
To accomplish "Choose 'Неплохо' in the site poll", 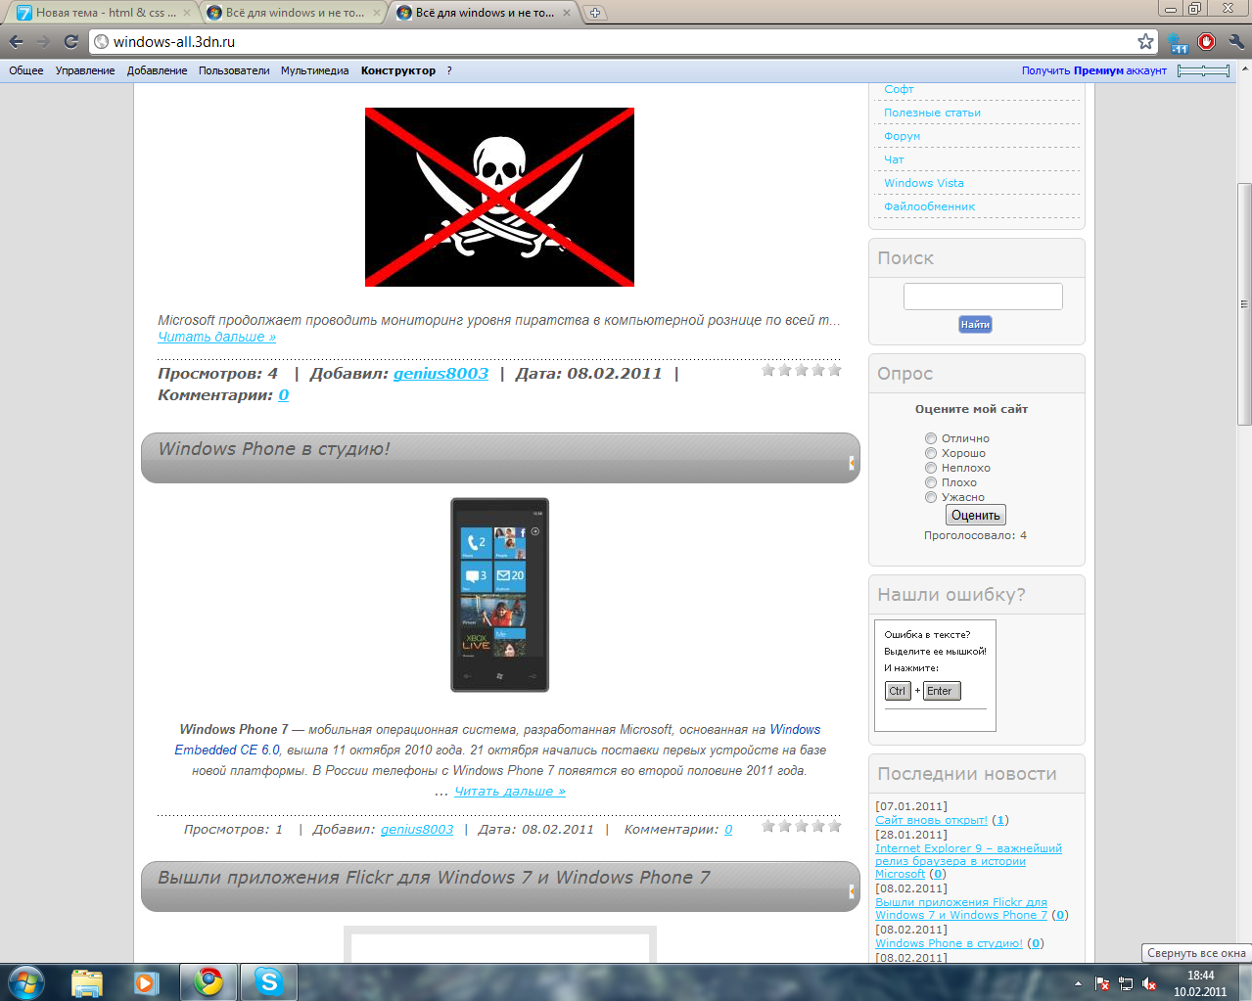I will pos(931,468).
